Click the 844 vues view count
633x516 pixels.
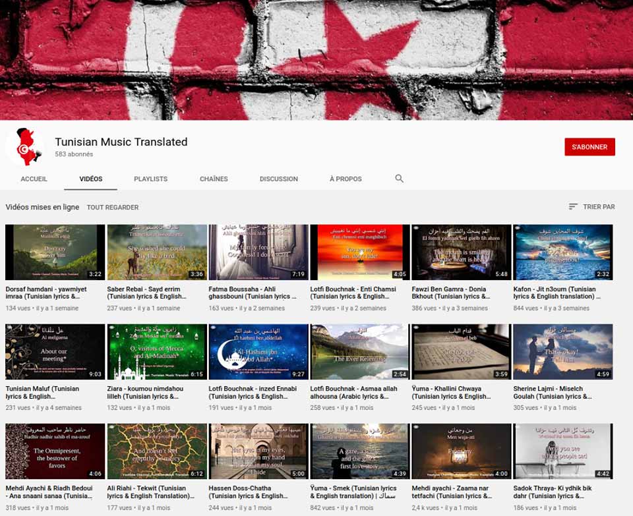pos(526,308)
